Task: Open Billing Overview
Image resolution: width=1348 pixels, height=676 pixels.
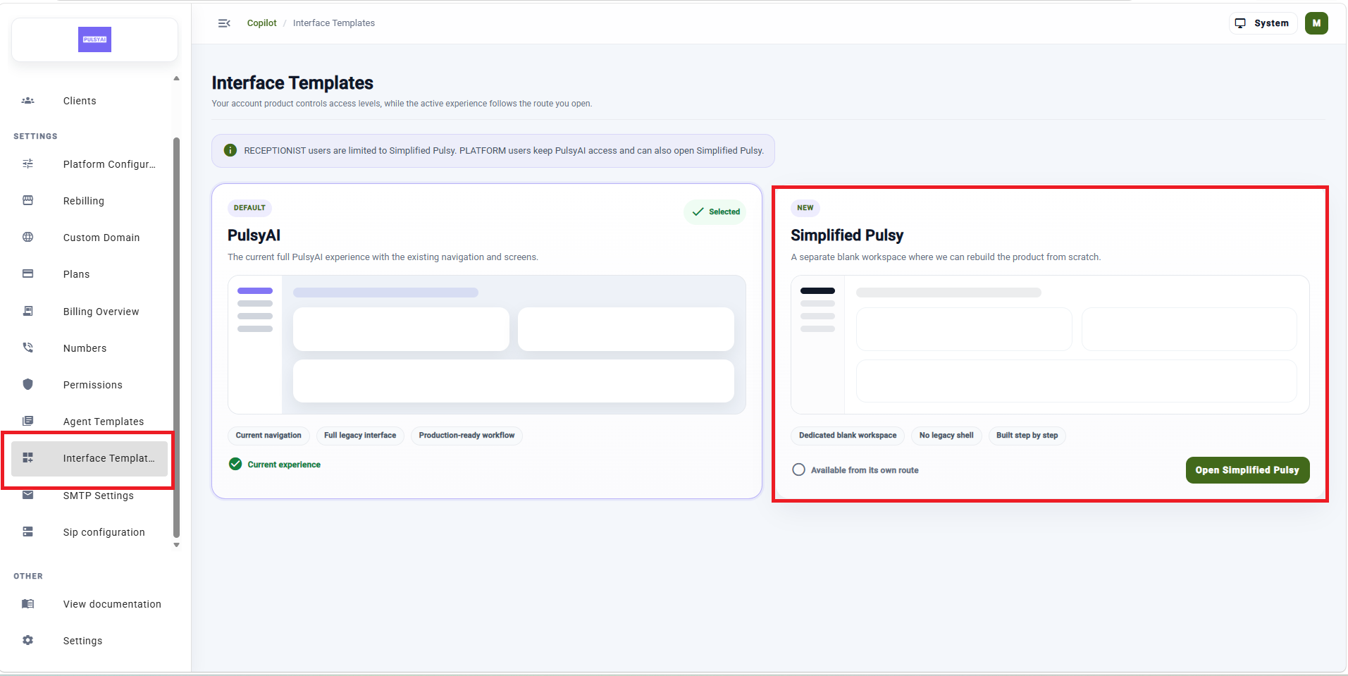Action: [x=89, y=312]
